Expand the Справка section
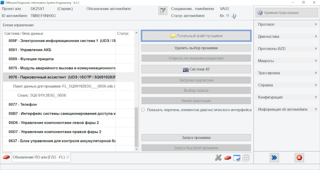The height and width of the screenshot is (170, 320). 287,85
